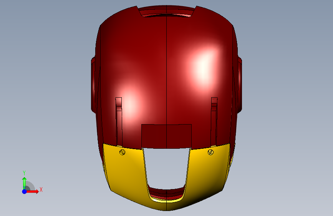
Task: Select the right screw on yellow jaw
Action: coord(210,152)
